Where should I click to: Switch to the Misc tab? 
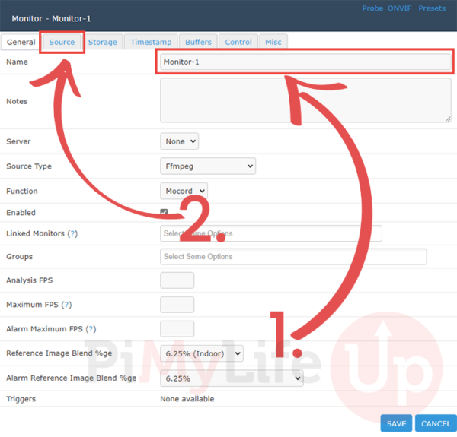273,43
